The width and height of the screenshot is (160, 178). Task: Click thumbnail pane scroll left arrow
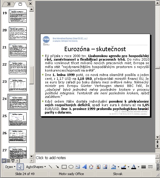point(17,161)
